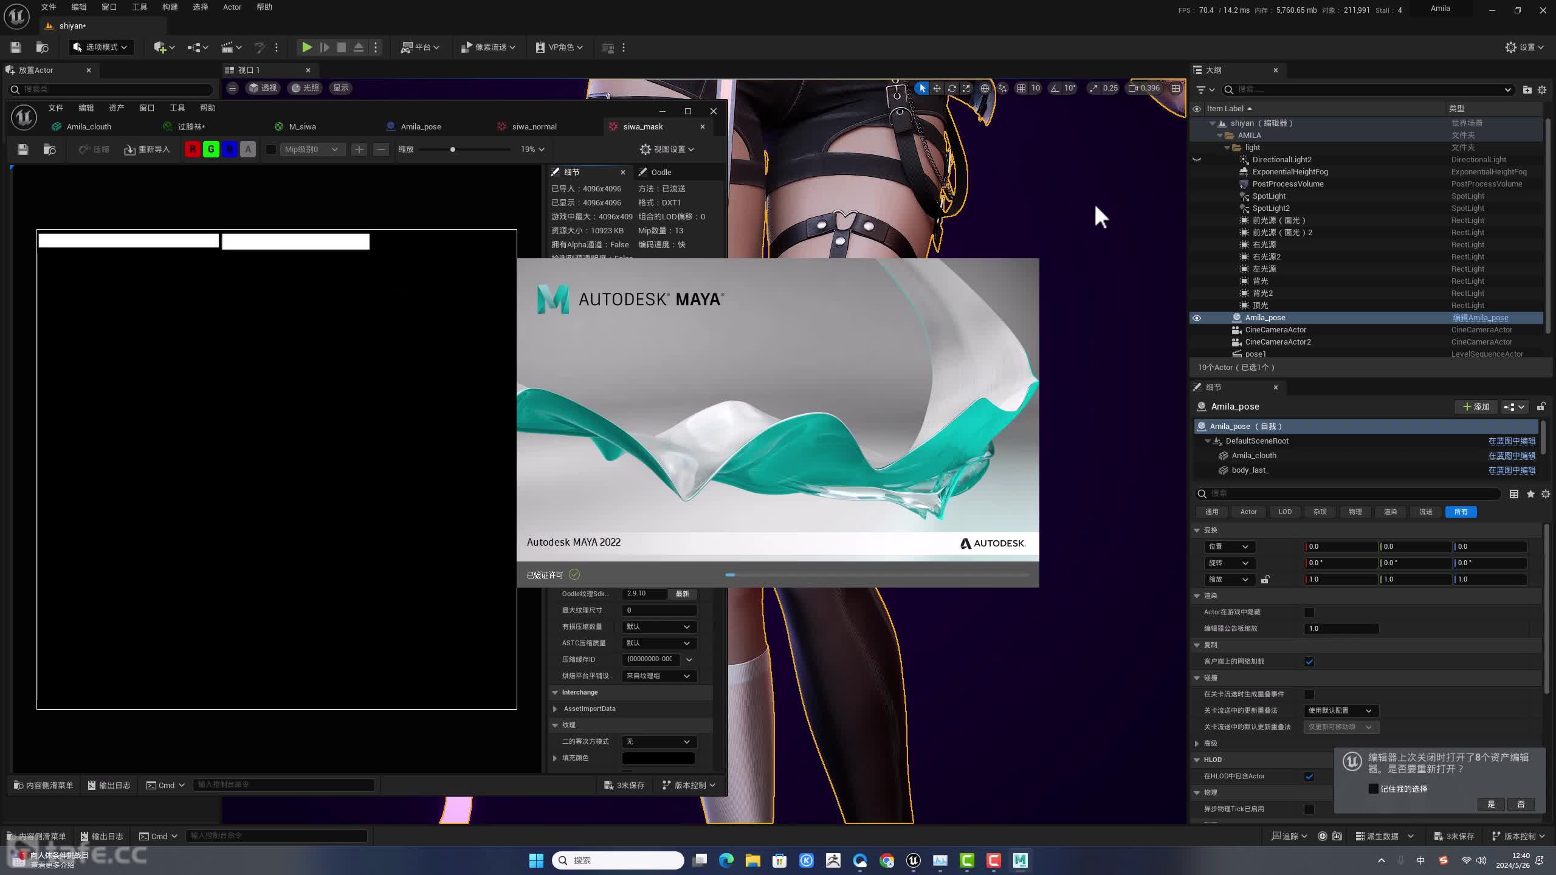
Task: Click the Windows Start button
Action: pyautogui.click(x=536, y=860)
